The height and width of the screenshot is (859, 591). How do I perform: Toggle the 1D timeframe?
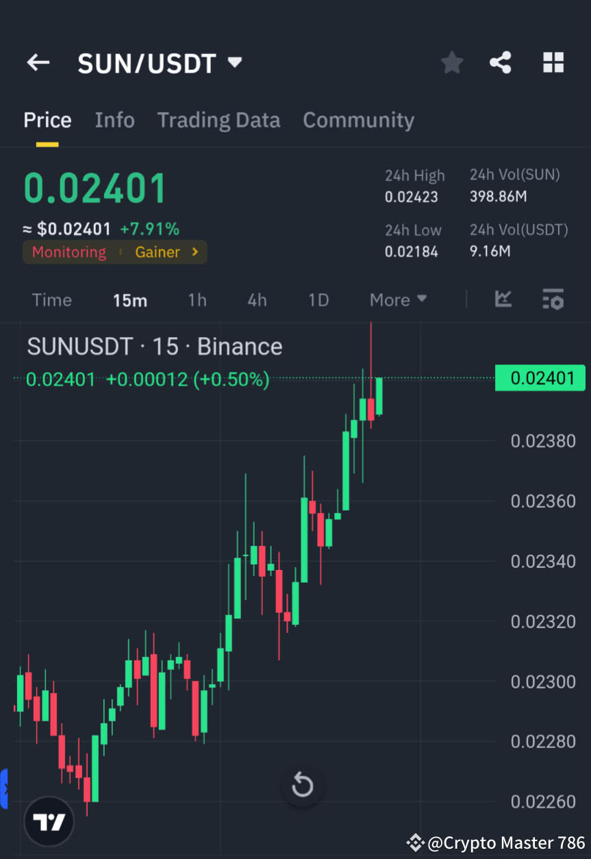coord(318,300)
